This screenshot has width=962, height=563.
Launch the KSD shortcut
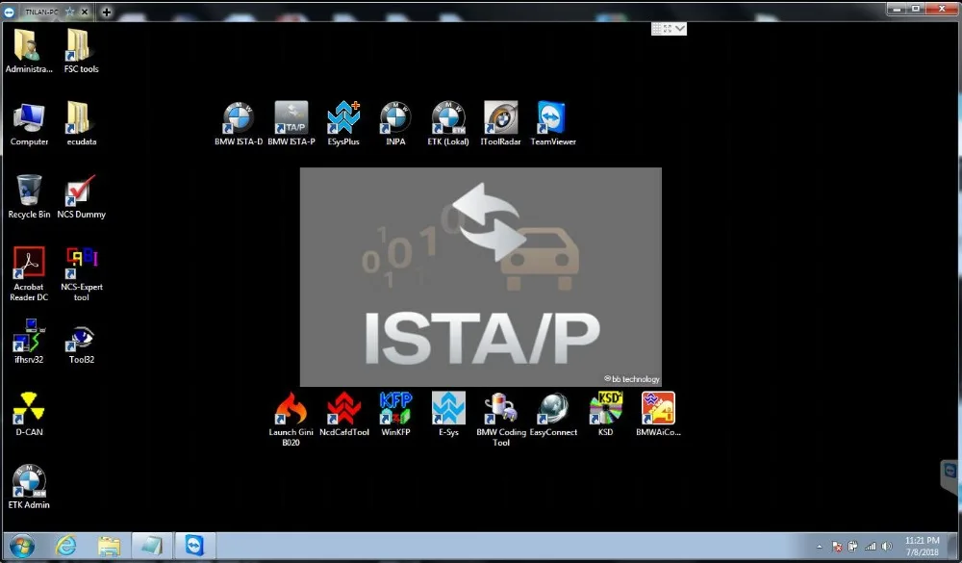click(x=605, y=415)
